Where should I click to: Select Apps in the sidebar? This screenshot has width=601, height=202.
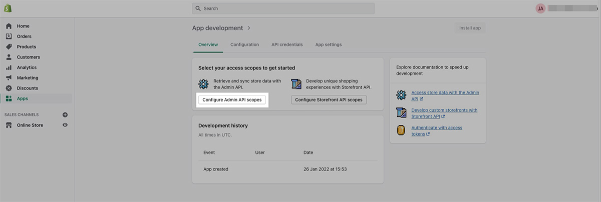tap(37, 98)
